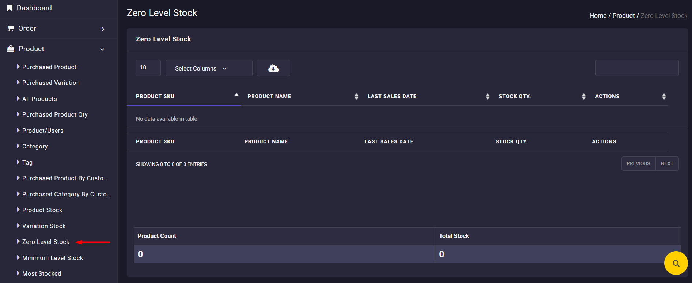Click the Previous pagination button
692x283 pixels.
(638, 164)
